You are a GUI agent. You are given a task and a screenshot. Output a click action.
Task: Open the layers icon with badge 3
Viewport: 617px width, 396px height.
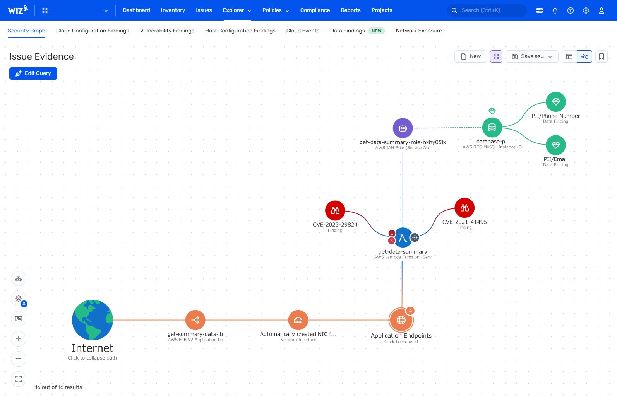(19, 299)
